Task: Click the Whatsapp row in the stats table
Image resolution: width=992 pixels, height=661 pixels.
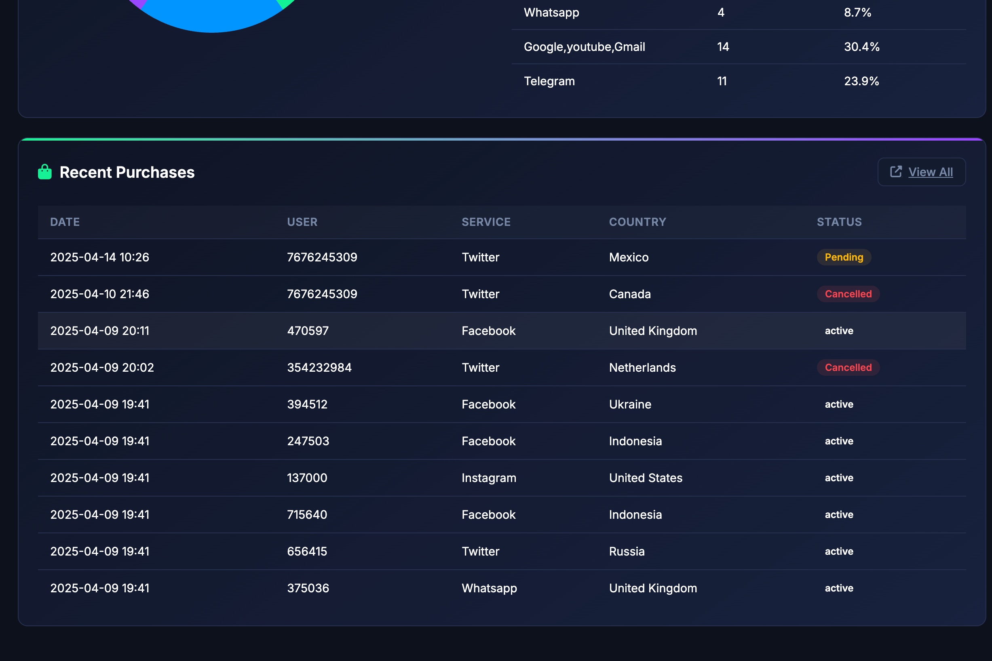Action: (x=739, y=13)
